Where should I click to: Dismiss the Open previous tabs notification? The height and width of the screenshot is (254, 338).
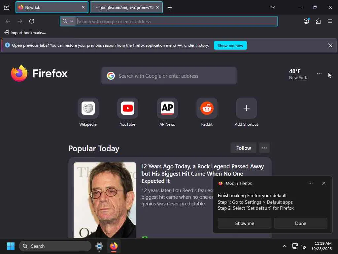330,45
